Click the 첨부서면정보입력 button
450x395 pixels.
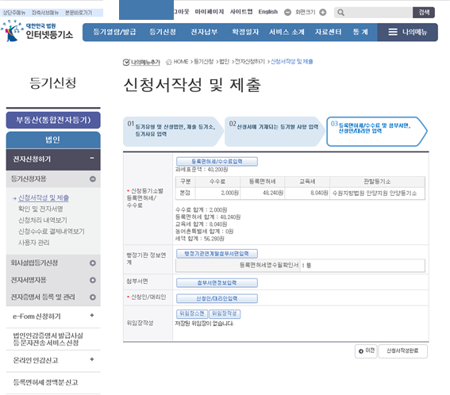click(217, 283)
